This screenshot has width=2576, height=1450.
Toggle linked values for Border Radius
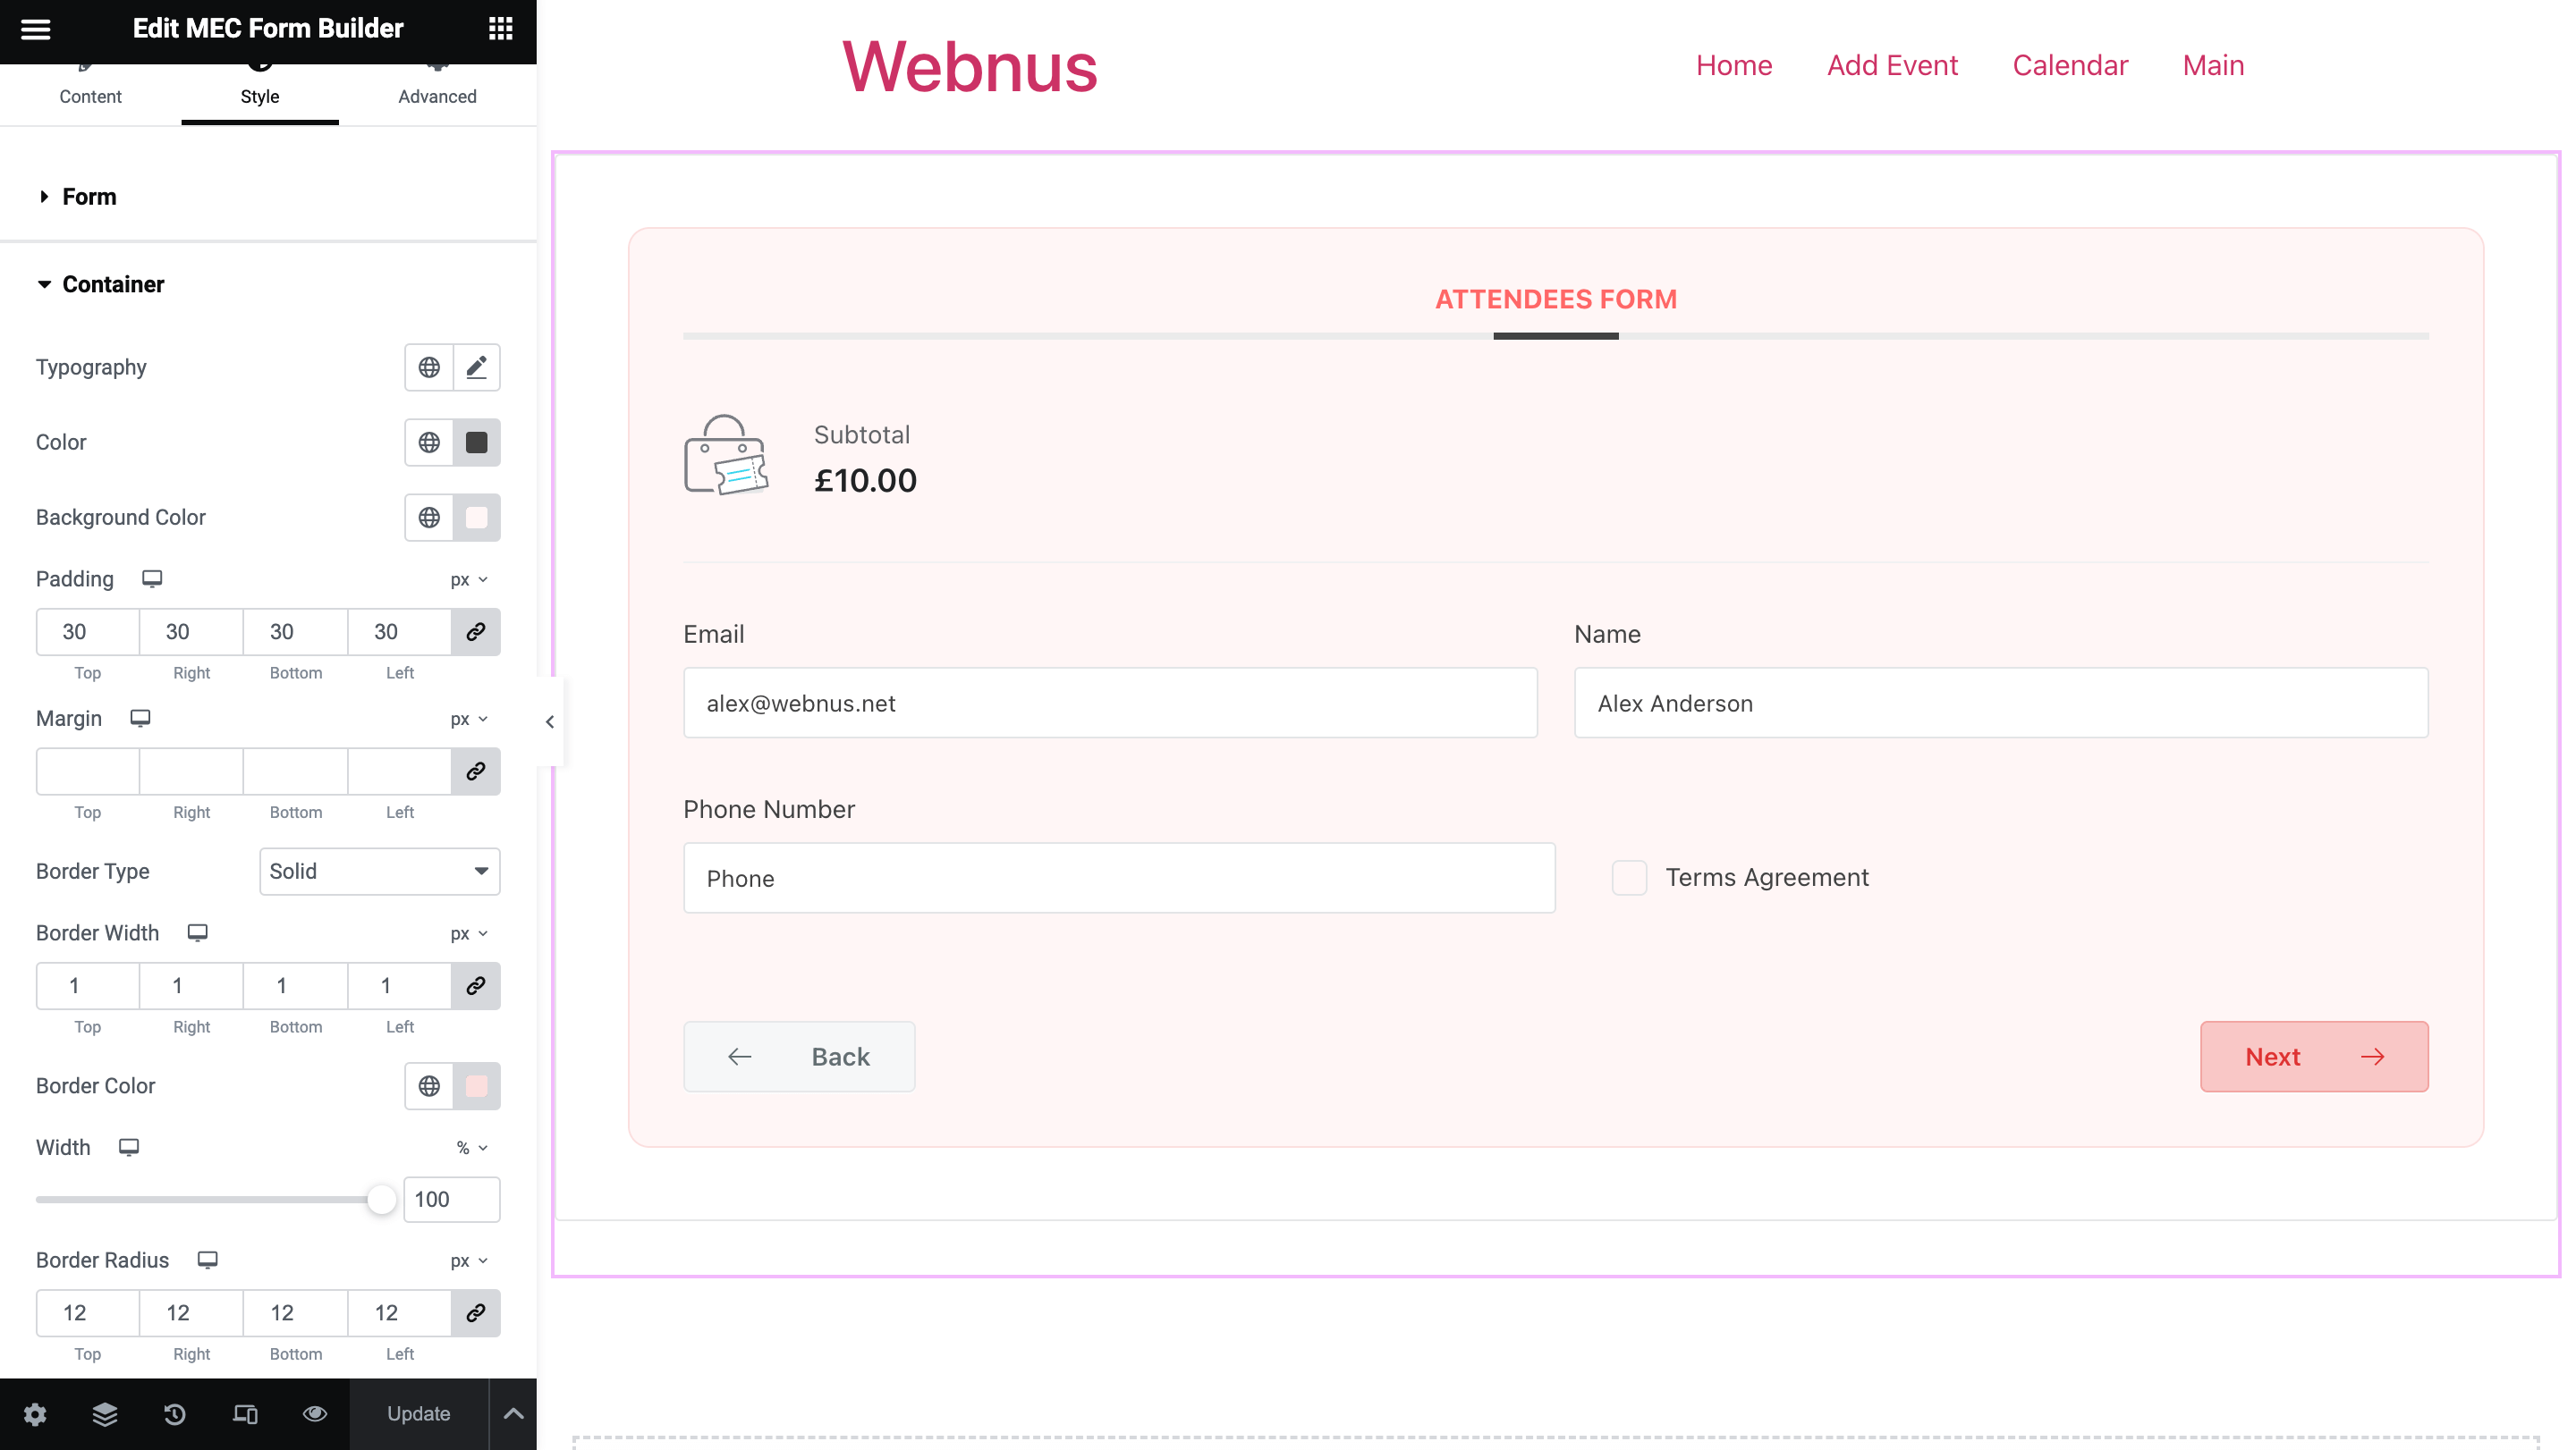(x=476, y=1313)
